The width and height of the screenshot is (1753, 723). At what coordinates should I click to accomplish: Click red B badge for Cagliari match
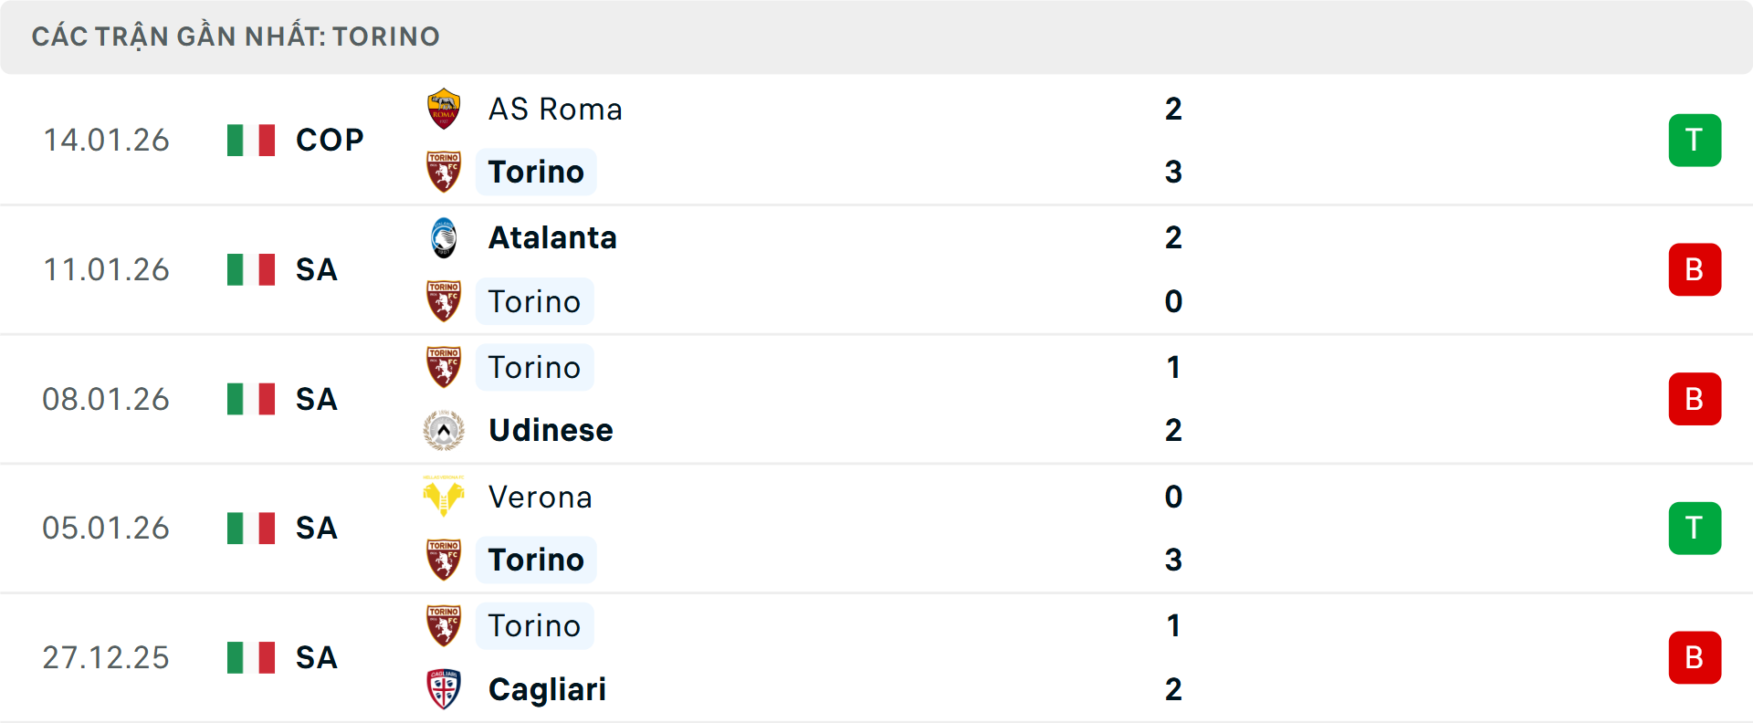coord(1695,657)
